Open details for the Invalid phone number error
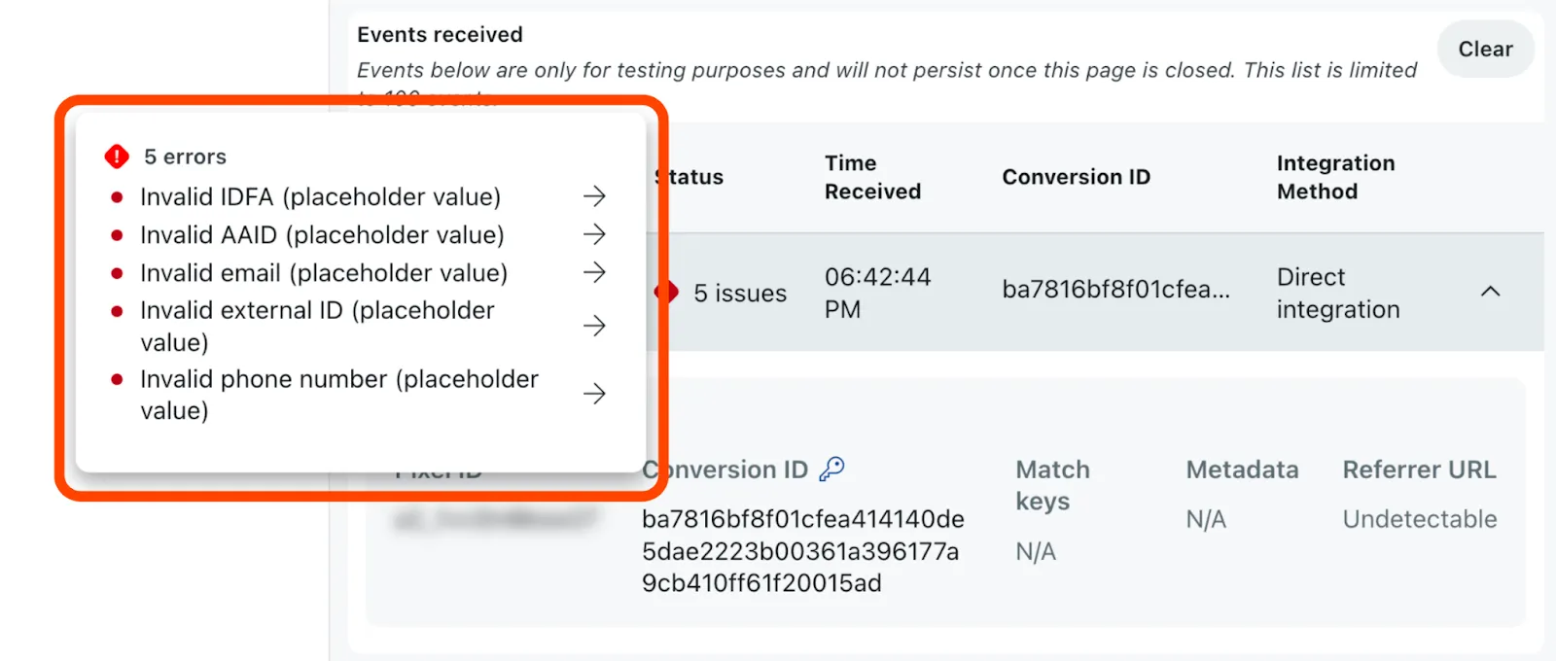The image size is (1556, 661). pos(594,394)
